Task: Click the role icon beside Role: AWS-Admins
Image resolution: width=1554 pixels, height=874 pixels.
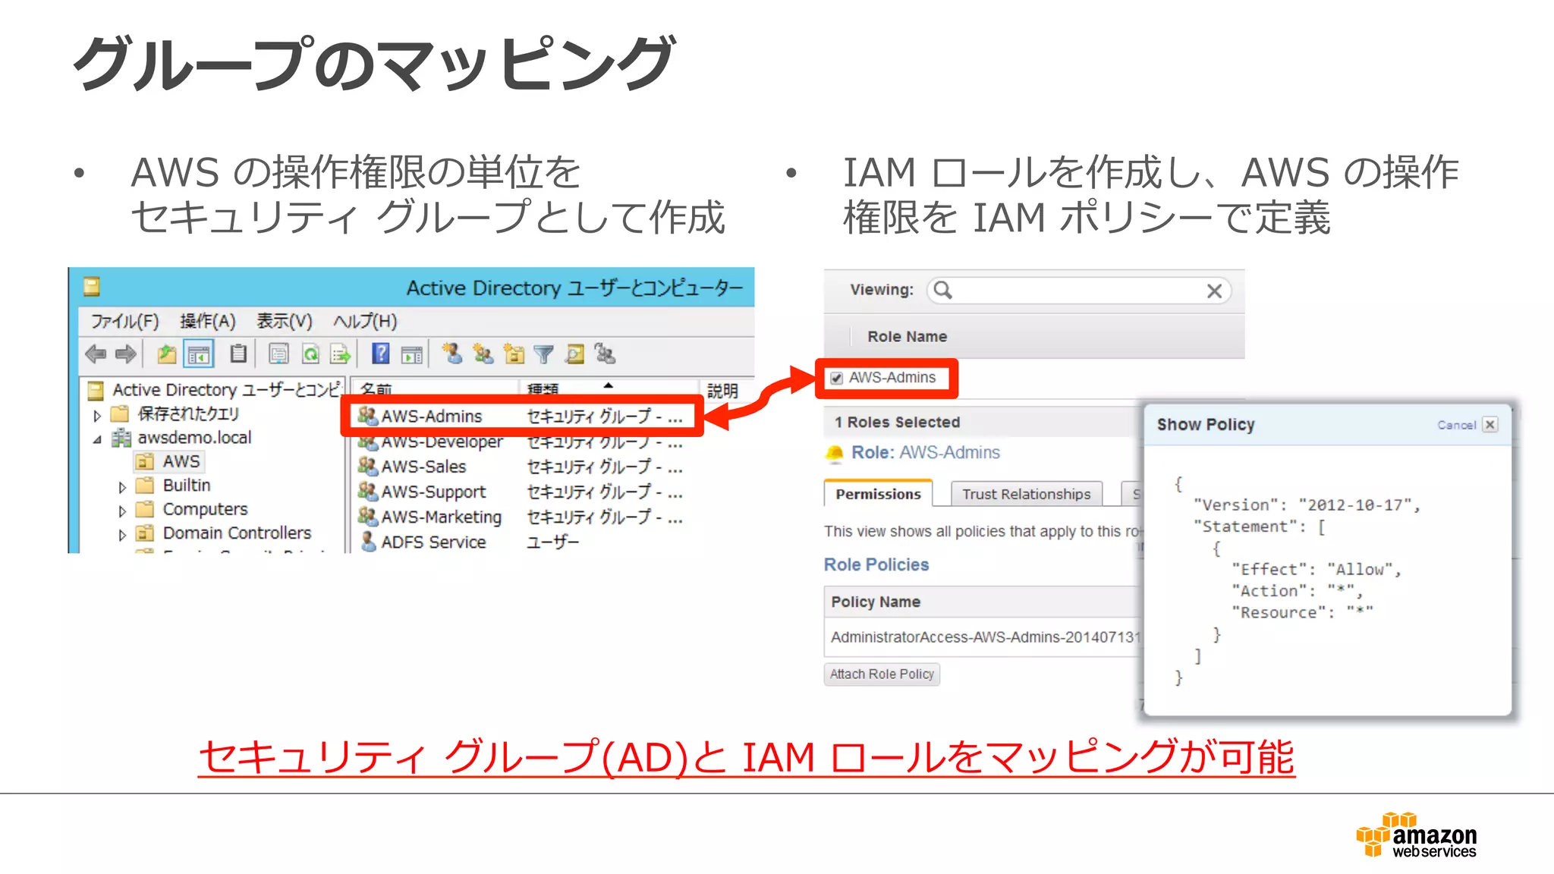Action: tap(835, 454)
